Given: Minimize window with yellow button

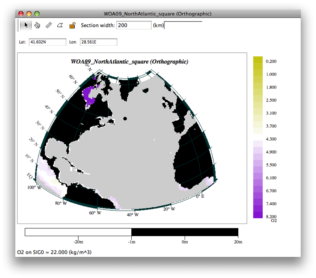Looking at the screenshot, I should tap(29, 14).
